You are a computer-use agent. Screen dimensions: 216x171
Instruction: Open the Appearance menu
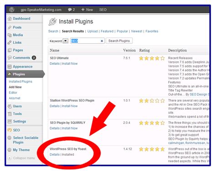click(23, 67)
